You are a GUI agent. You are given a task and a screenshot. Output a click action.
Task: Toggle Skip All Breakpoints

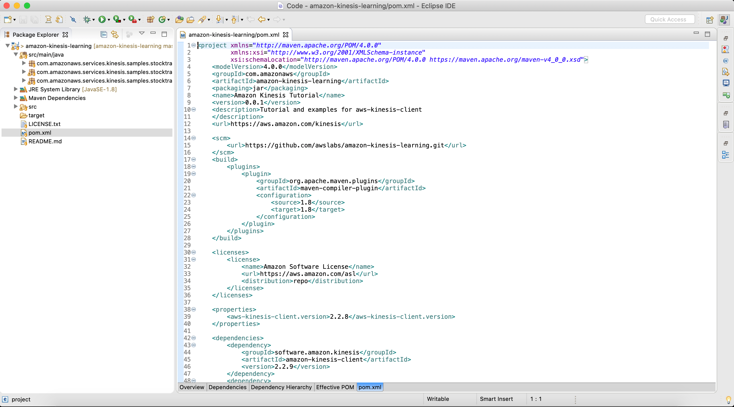[73, 19]
